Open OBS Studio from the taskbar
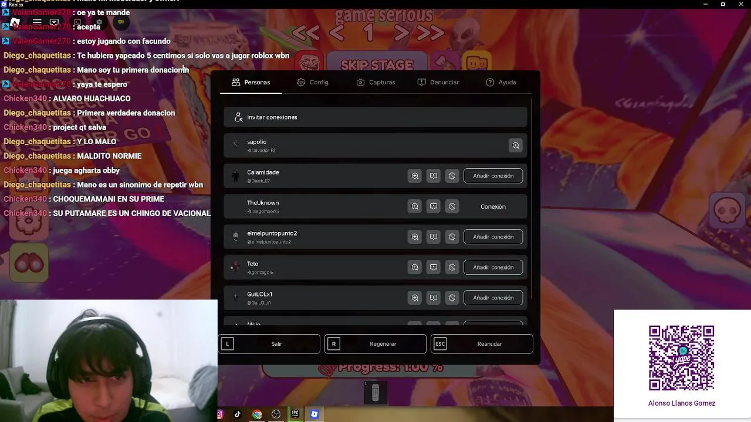This screenshot has width=751, height=422. (x=276, y=414)
